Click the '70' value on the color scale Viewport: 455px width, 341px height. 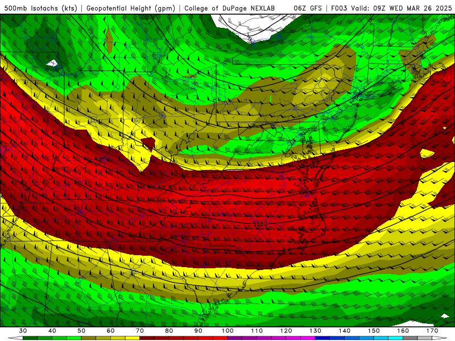coord(140,331)
